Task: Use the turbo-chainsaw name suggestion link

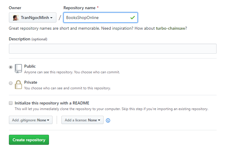Action: pos(171,28)
